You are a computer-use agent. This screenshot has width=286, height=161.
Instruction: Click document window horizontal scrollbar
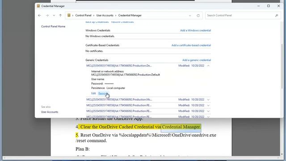pyautogui.click(x=141, y=158)
